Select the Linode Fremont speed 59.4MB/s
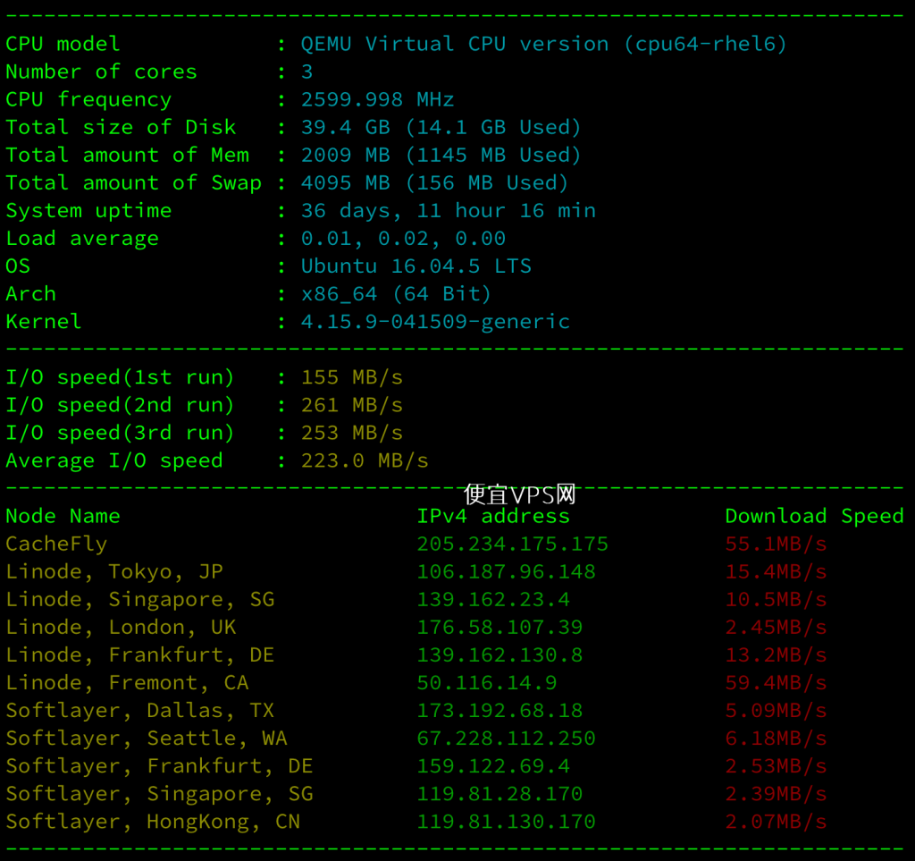This screenshot has height=861, width=915. click(776, 682)
